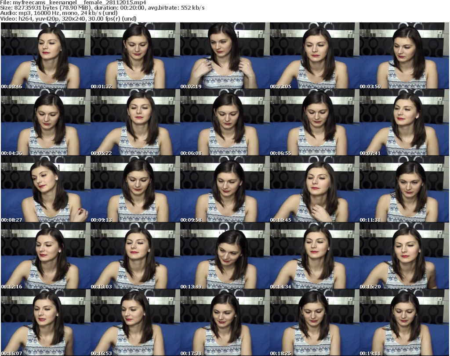Choose the thumbnail stamped 00:19:11
This screenshot has height=356, width=450.
point(404,323)
